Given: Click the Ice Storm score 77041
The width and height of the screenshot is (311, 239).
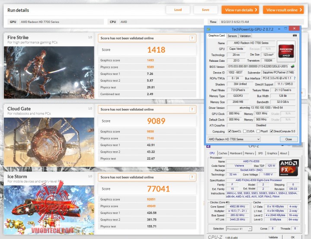Looking at the screenshot, I should pyautogui.click(x=158, y=189).
